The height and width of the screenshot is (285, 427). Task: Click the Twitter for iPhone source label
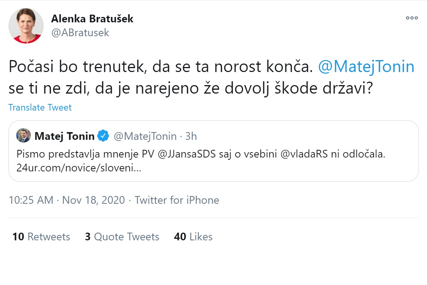(177, 200)
